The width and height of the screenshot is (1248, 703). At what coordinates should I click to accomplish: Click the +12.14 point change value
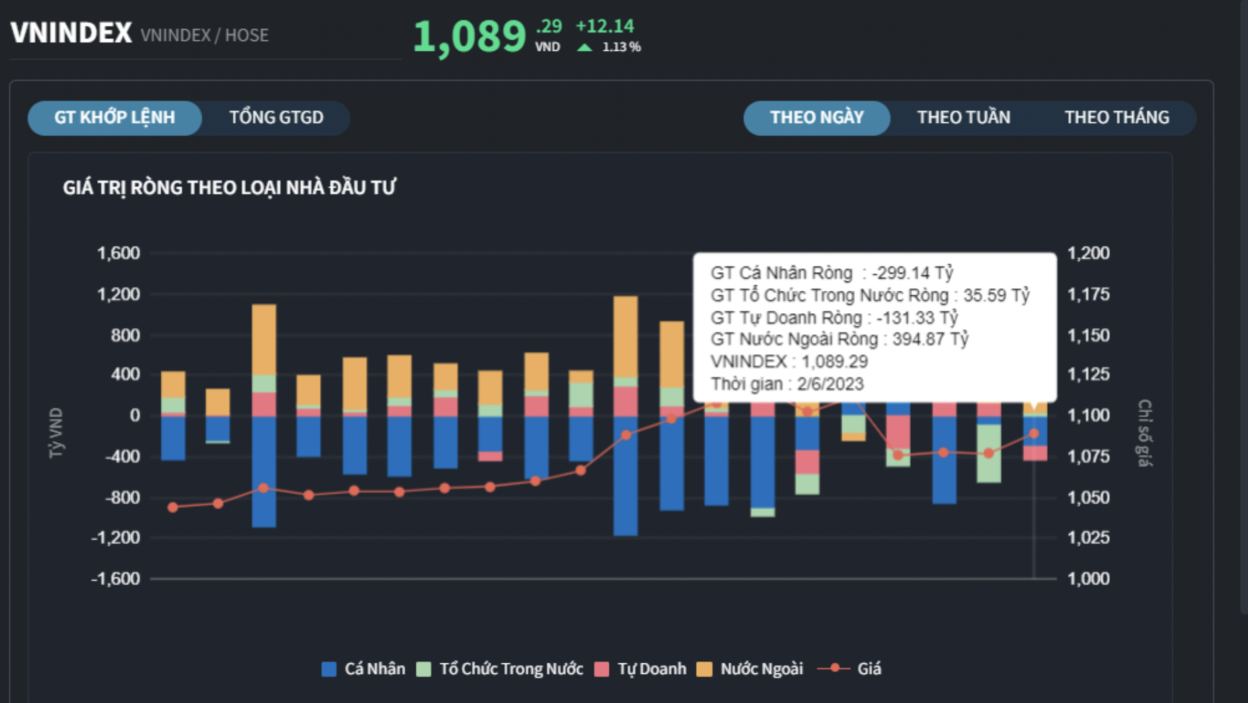pyautogui.click(x=604, y=26)
